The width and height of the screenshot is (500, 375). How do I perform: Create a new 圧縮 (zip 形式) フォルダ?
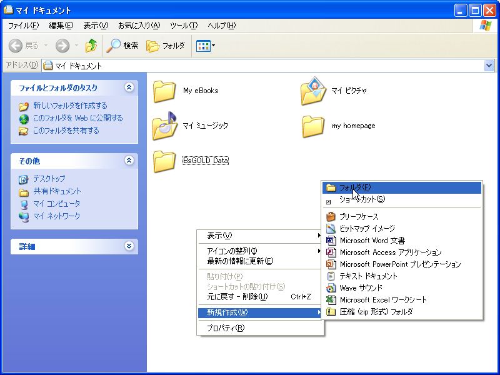click(402, 311)
